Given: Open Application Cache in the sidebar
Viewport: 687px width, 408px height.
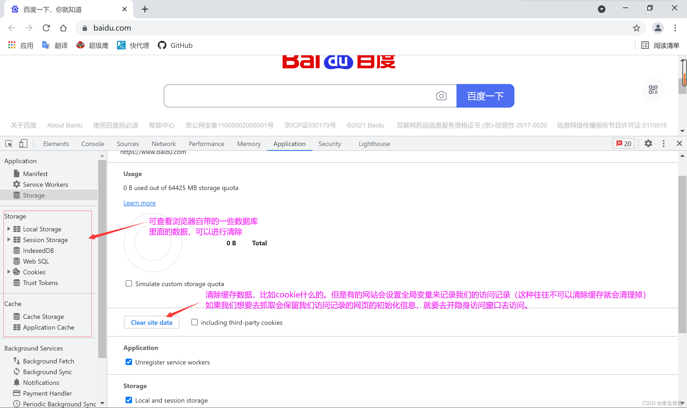Looking at the screenshot, I should (x=48, y=327).
